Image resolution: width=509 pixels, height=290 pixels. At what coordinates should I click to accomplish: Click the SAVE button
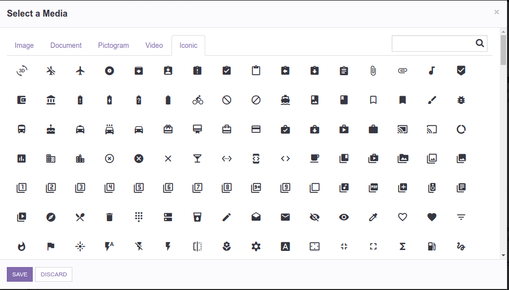[x=20, y=274]
